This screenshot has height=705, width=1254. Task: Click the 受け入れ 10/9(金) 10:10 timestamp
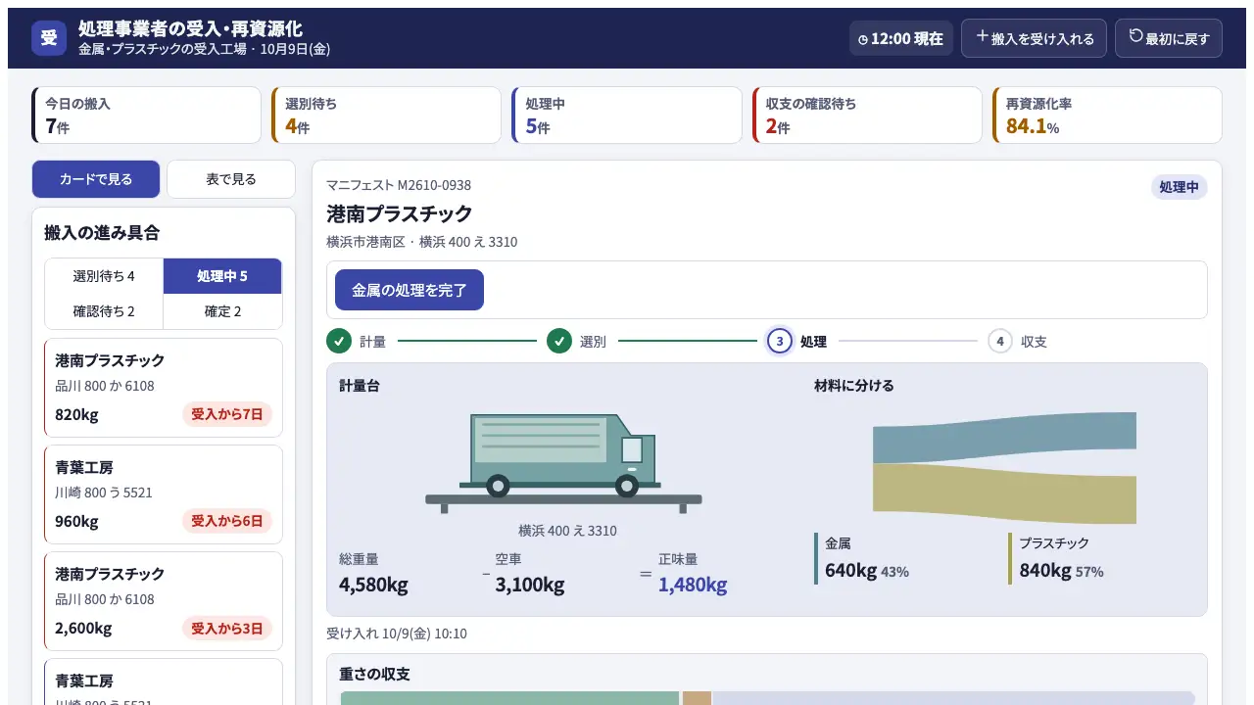[x=397, y=634]
